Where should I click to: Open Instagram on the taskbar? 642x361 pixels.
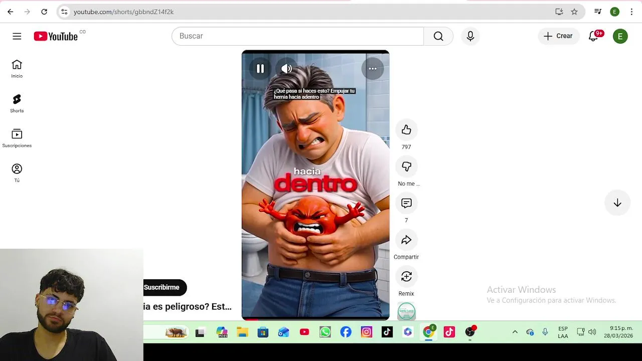pos(367,332)
